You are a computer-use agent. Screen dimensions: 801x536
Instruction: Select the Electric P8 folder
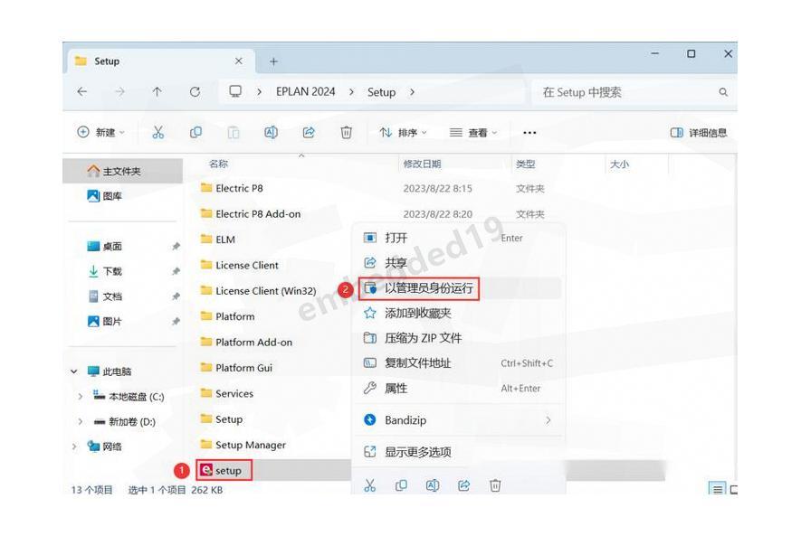tap(239, 189)
